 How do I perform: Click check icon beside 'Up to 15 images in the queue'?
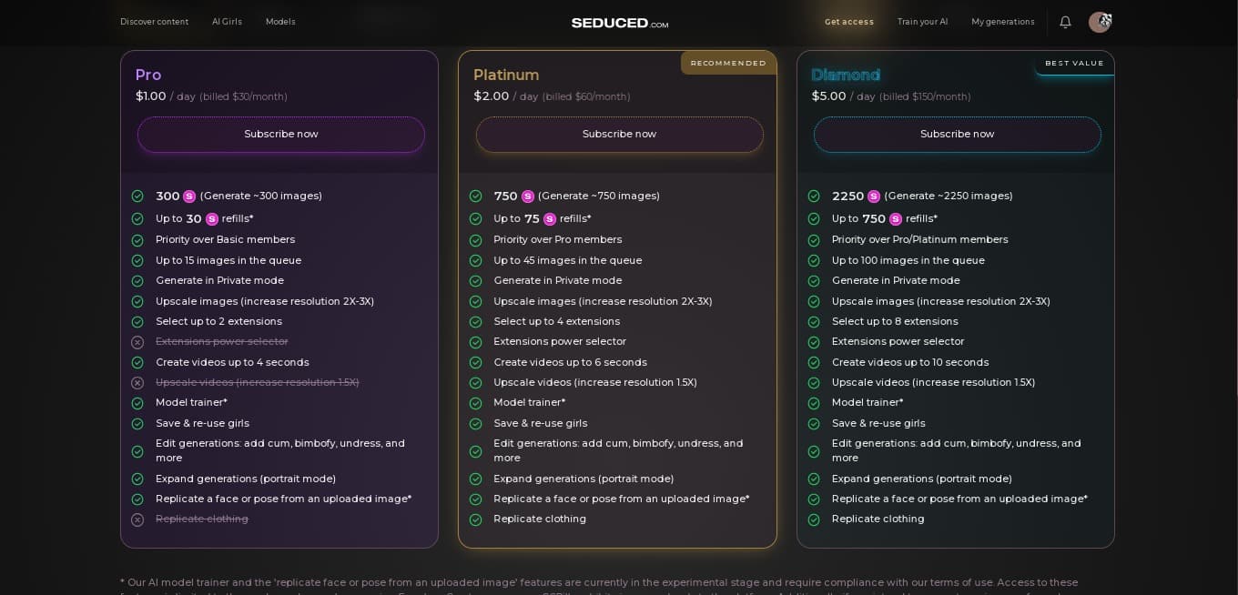click(137, 261)
